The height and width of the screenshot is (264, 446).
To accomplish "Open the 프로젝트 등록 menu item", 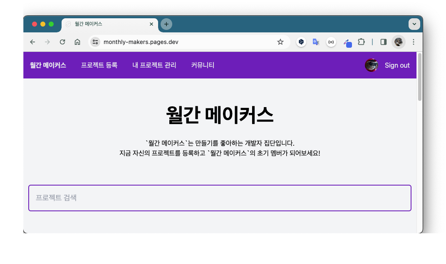I will (x=99, y=65).
